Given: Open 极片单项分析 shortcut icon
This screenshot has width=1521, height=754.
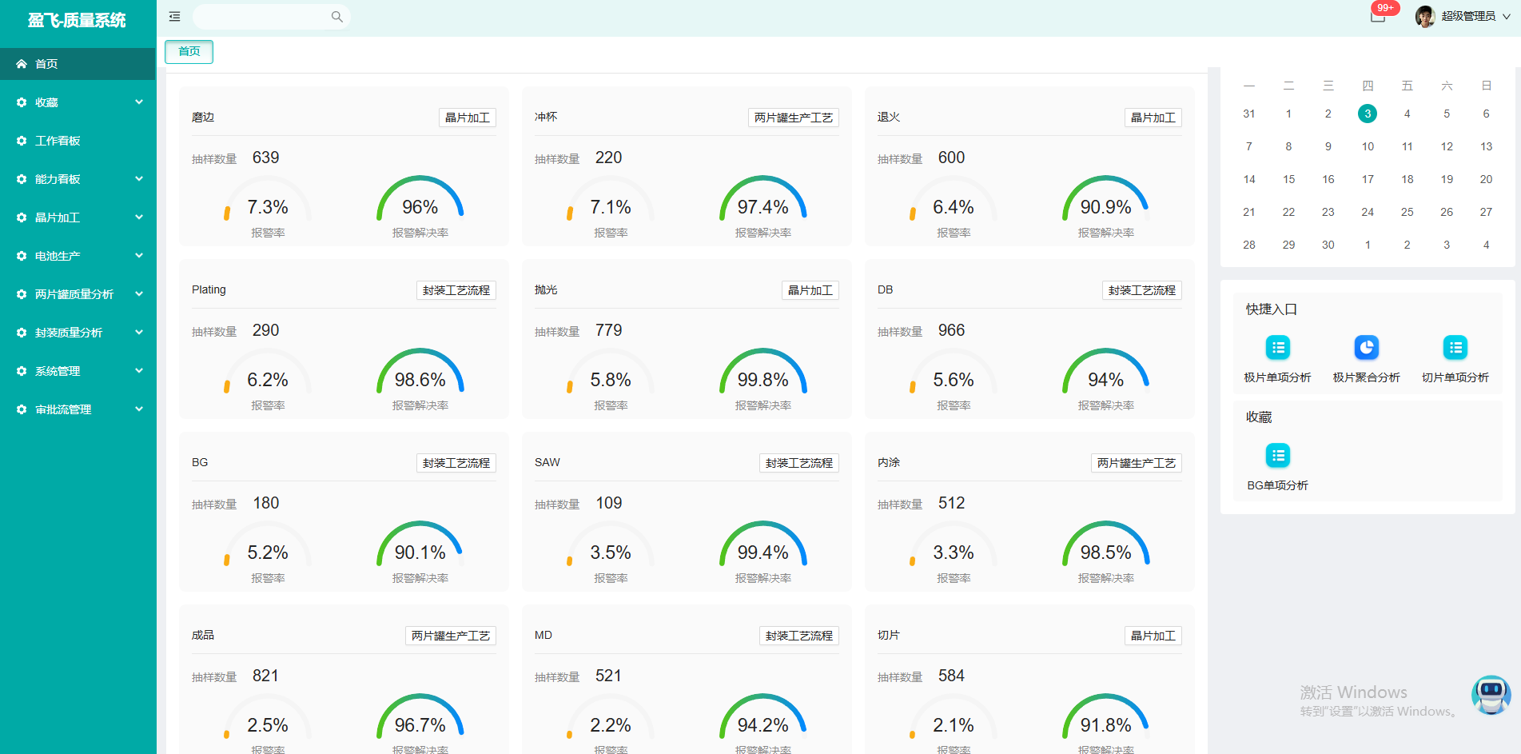Looking at the screenshot, I should click(1277, 348).
